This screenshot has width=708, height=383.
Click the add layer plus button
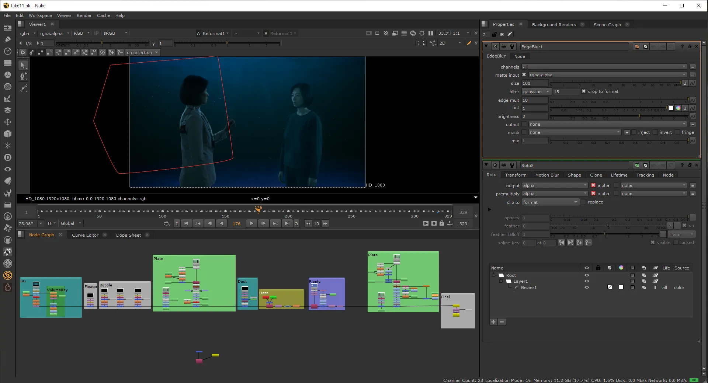493,322
